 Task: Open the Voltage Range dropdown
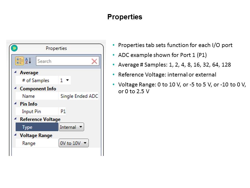(74, 143)
